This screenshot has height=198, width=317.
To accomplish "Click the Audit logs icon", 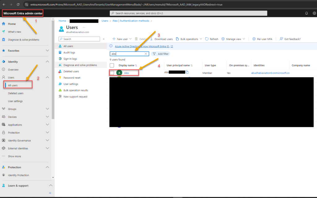I will pyautogui.click(x=60, y=52).
